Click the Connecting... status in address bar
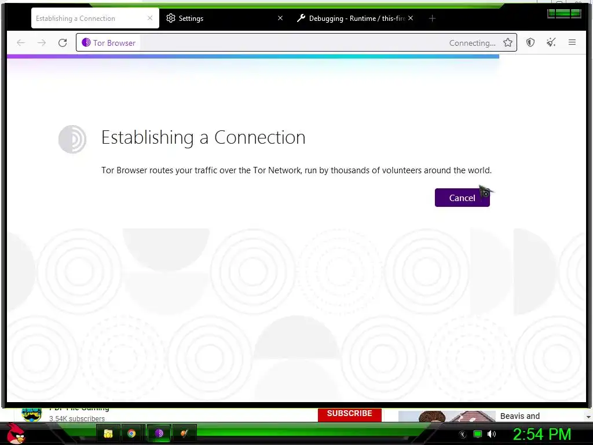 (472, 43)
